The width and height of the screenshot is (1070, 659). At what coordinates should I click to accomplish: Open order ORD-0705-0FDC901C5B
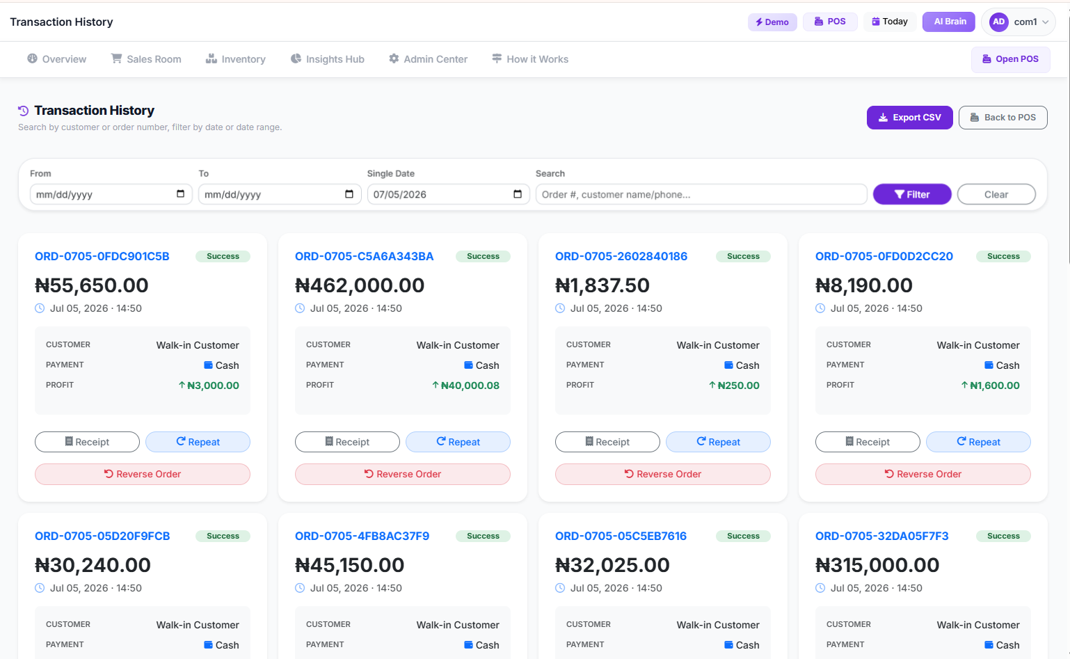tap(102, 256)
